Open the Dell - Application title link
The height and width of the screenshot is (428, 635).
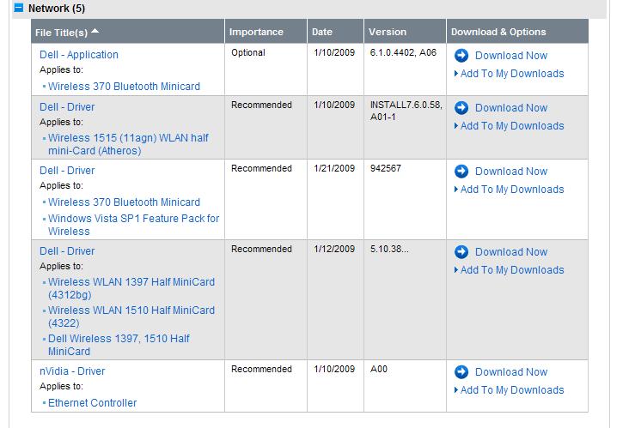(x=79, y=55)
